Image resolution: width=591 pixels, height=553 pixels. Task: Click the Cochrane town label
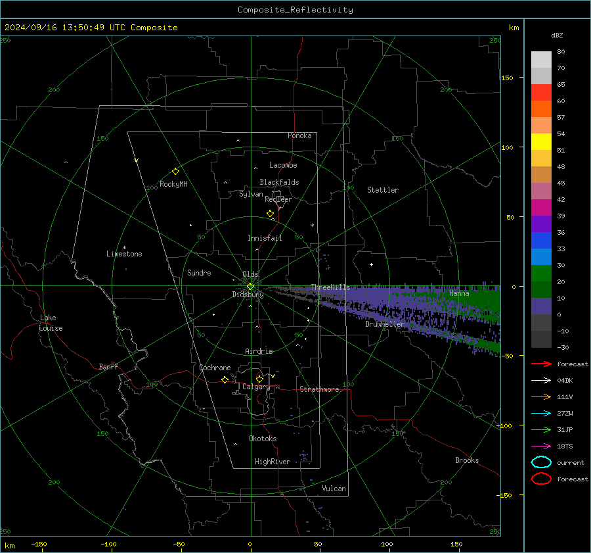tap(215, 368)
